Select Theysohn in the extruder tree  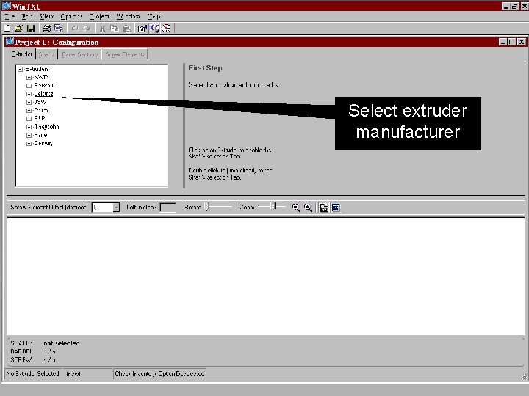pyautogui.click(x=47, y=127)
